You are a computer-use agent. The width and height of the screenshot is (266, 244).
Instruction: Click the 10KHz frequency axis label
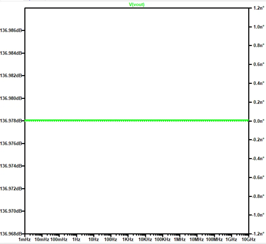pyautogui.click(x=145, y=240)
